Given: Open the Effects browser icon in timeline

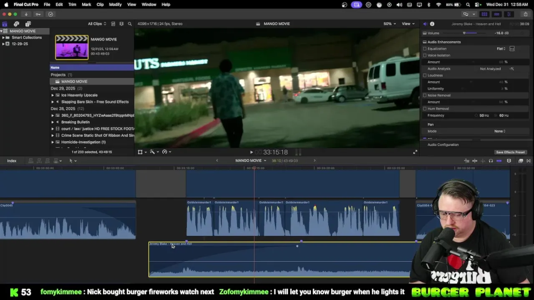Looking at the screenshot, I should pos(521,161).
